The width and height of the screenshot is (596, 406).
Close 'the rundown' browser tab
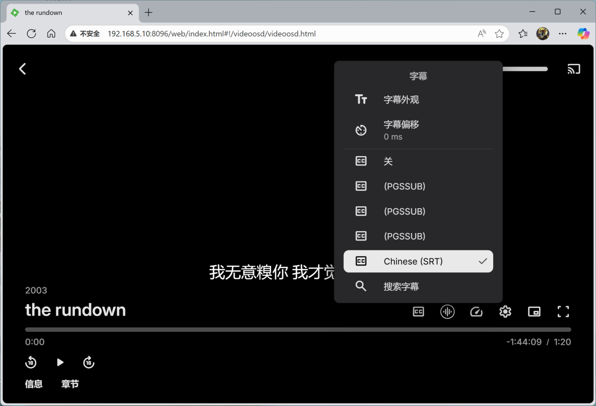(131, 12)
